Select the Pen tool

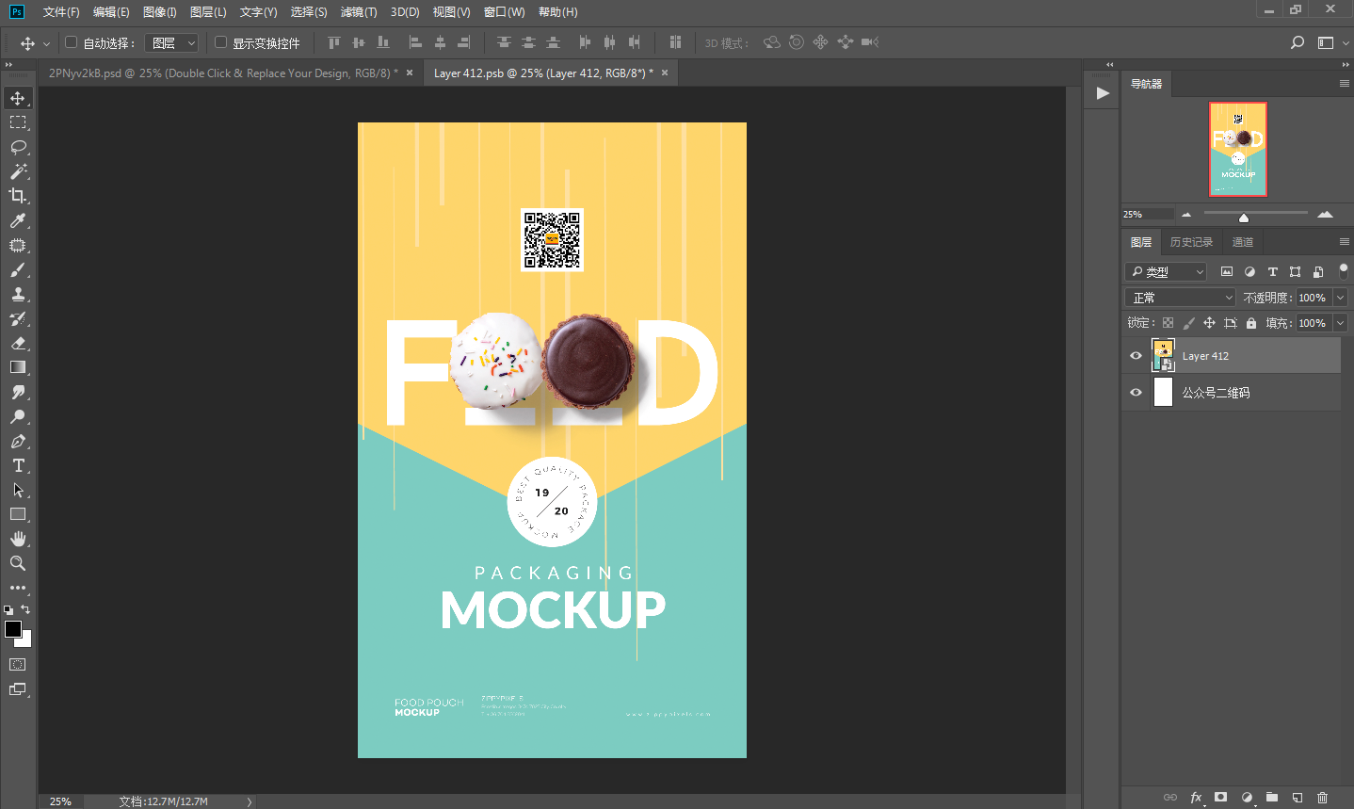pos(18,441)
